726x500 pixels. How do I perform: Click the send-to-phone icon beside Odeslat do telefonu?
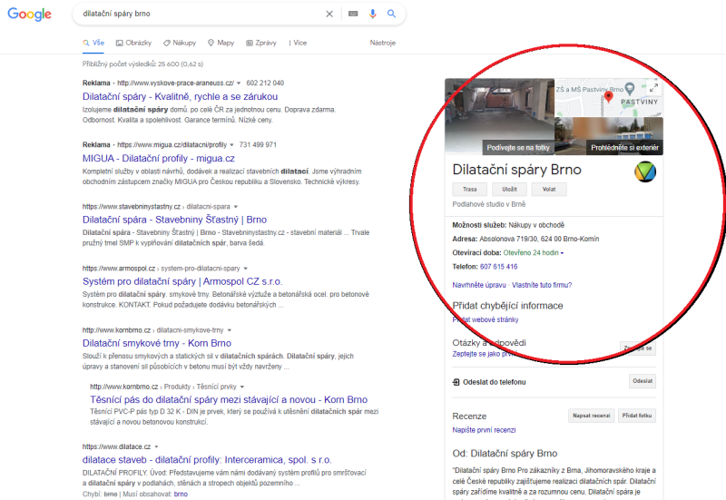point(456,382)
